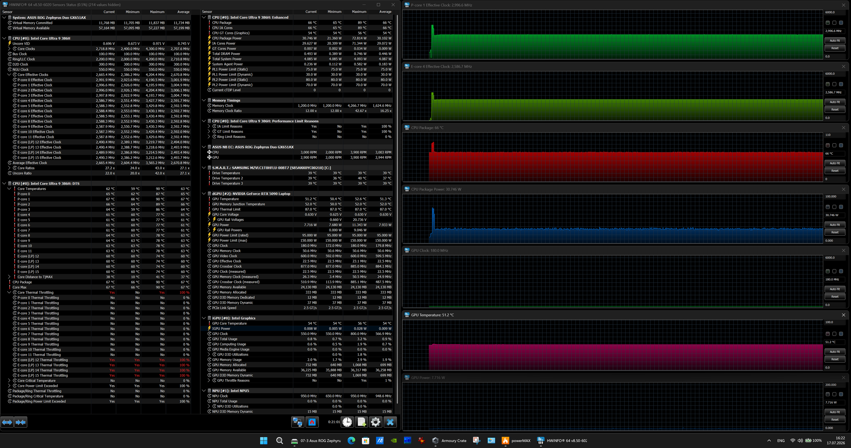Switch to powerMAX in the taskbar
This screenshot has width=851, height=448.
pyautogui.click(x=516, y=441)
